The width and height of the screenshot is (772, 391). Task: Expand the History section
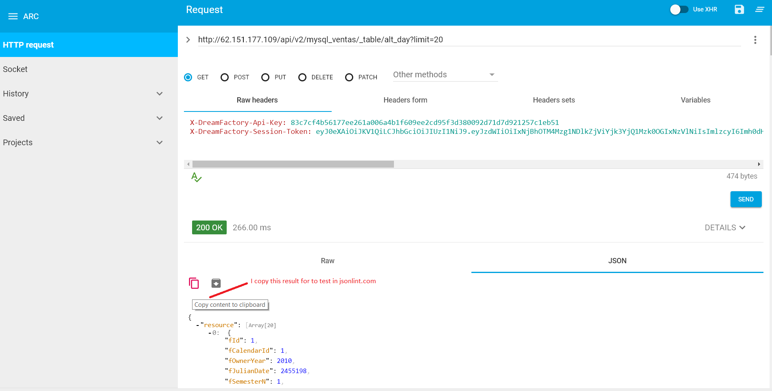click(160, 94)
